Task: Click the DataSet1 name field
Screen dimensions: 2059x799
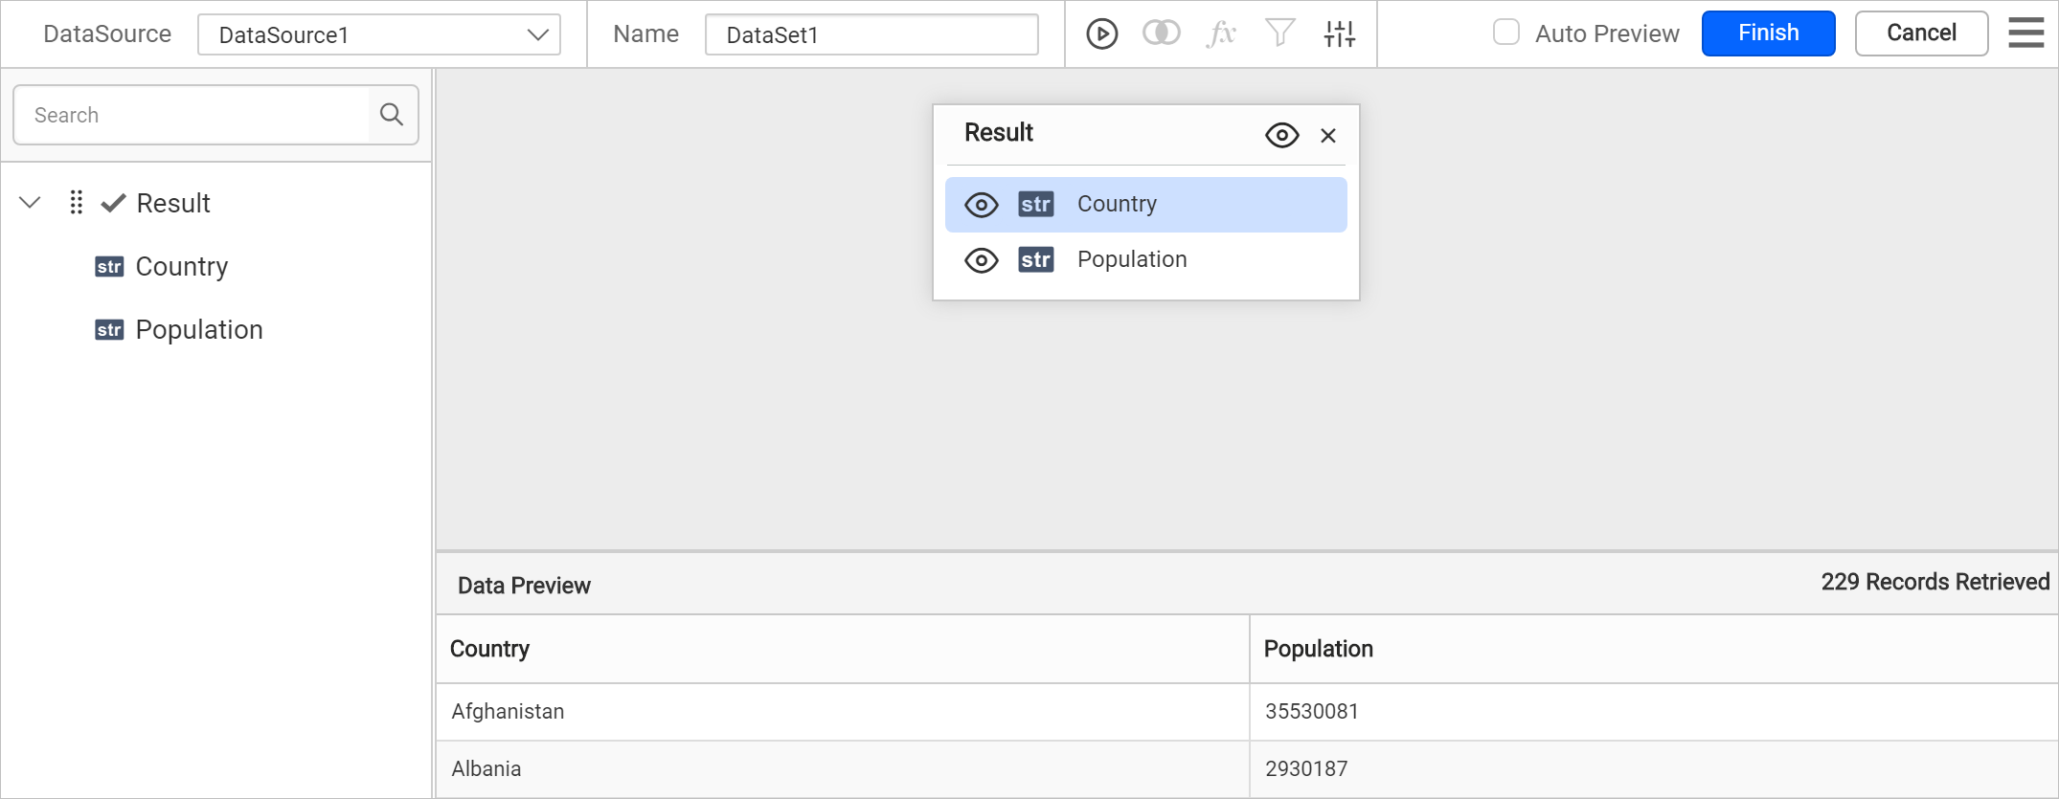Action: [x=871, y=35]
